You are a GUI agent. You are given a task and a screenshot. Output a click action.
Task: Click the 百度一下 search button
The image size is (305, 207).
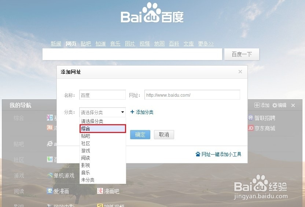242,54
